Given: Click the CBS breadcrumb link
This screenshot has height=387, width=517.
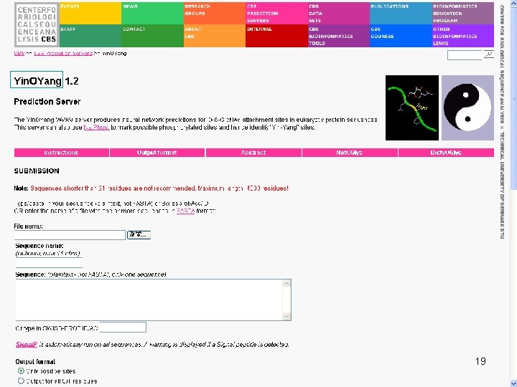Looking at the screenshot, I should coord(19,53).
